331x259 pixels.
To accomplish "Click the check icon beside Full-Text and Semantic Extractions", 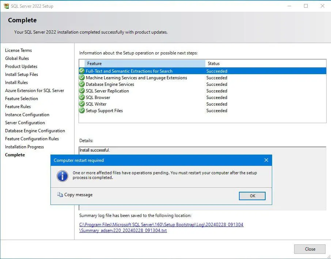I will (x=81, y=71).
